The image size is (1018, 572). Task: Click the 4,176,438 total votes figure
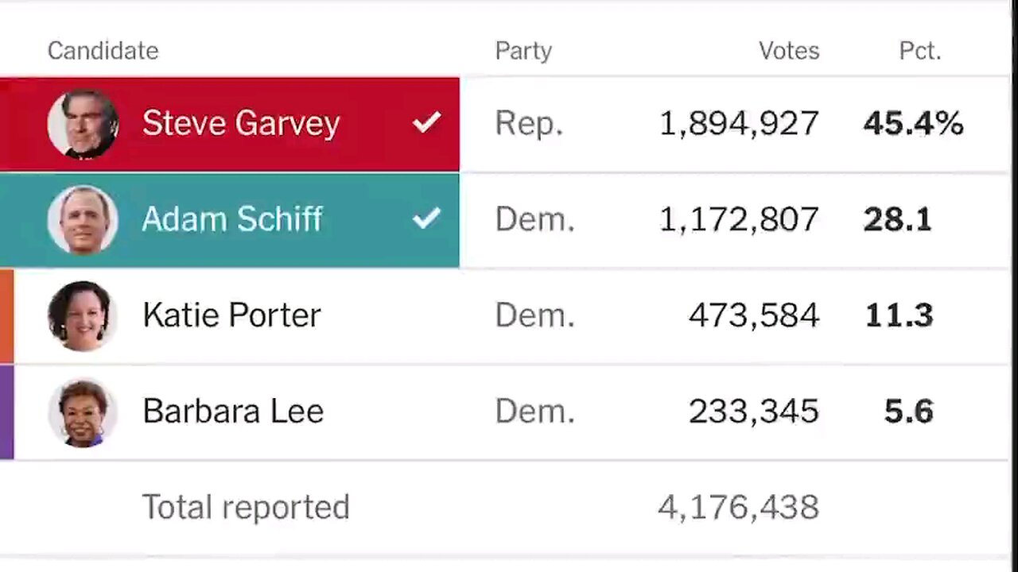point(738,507)
